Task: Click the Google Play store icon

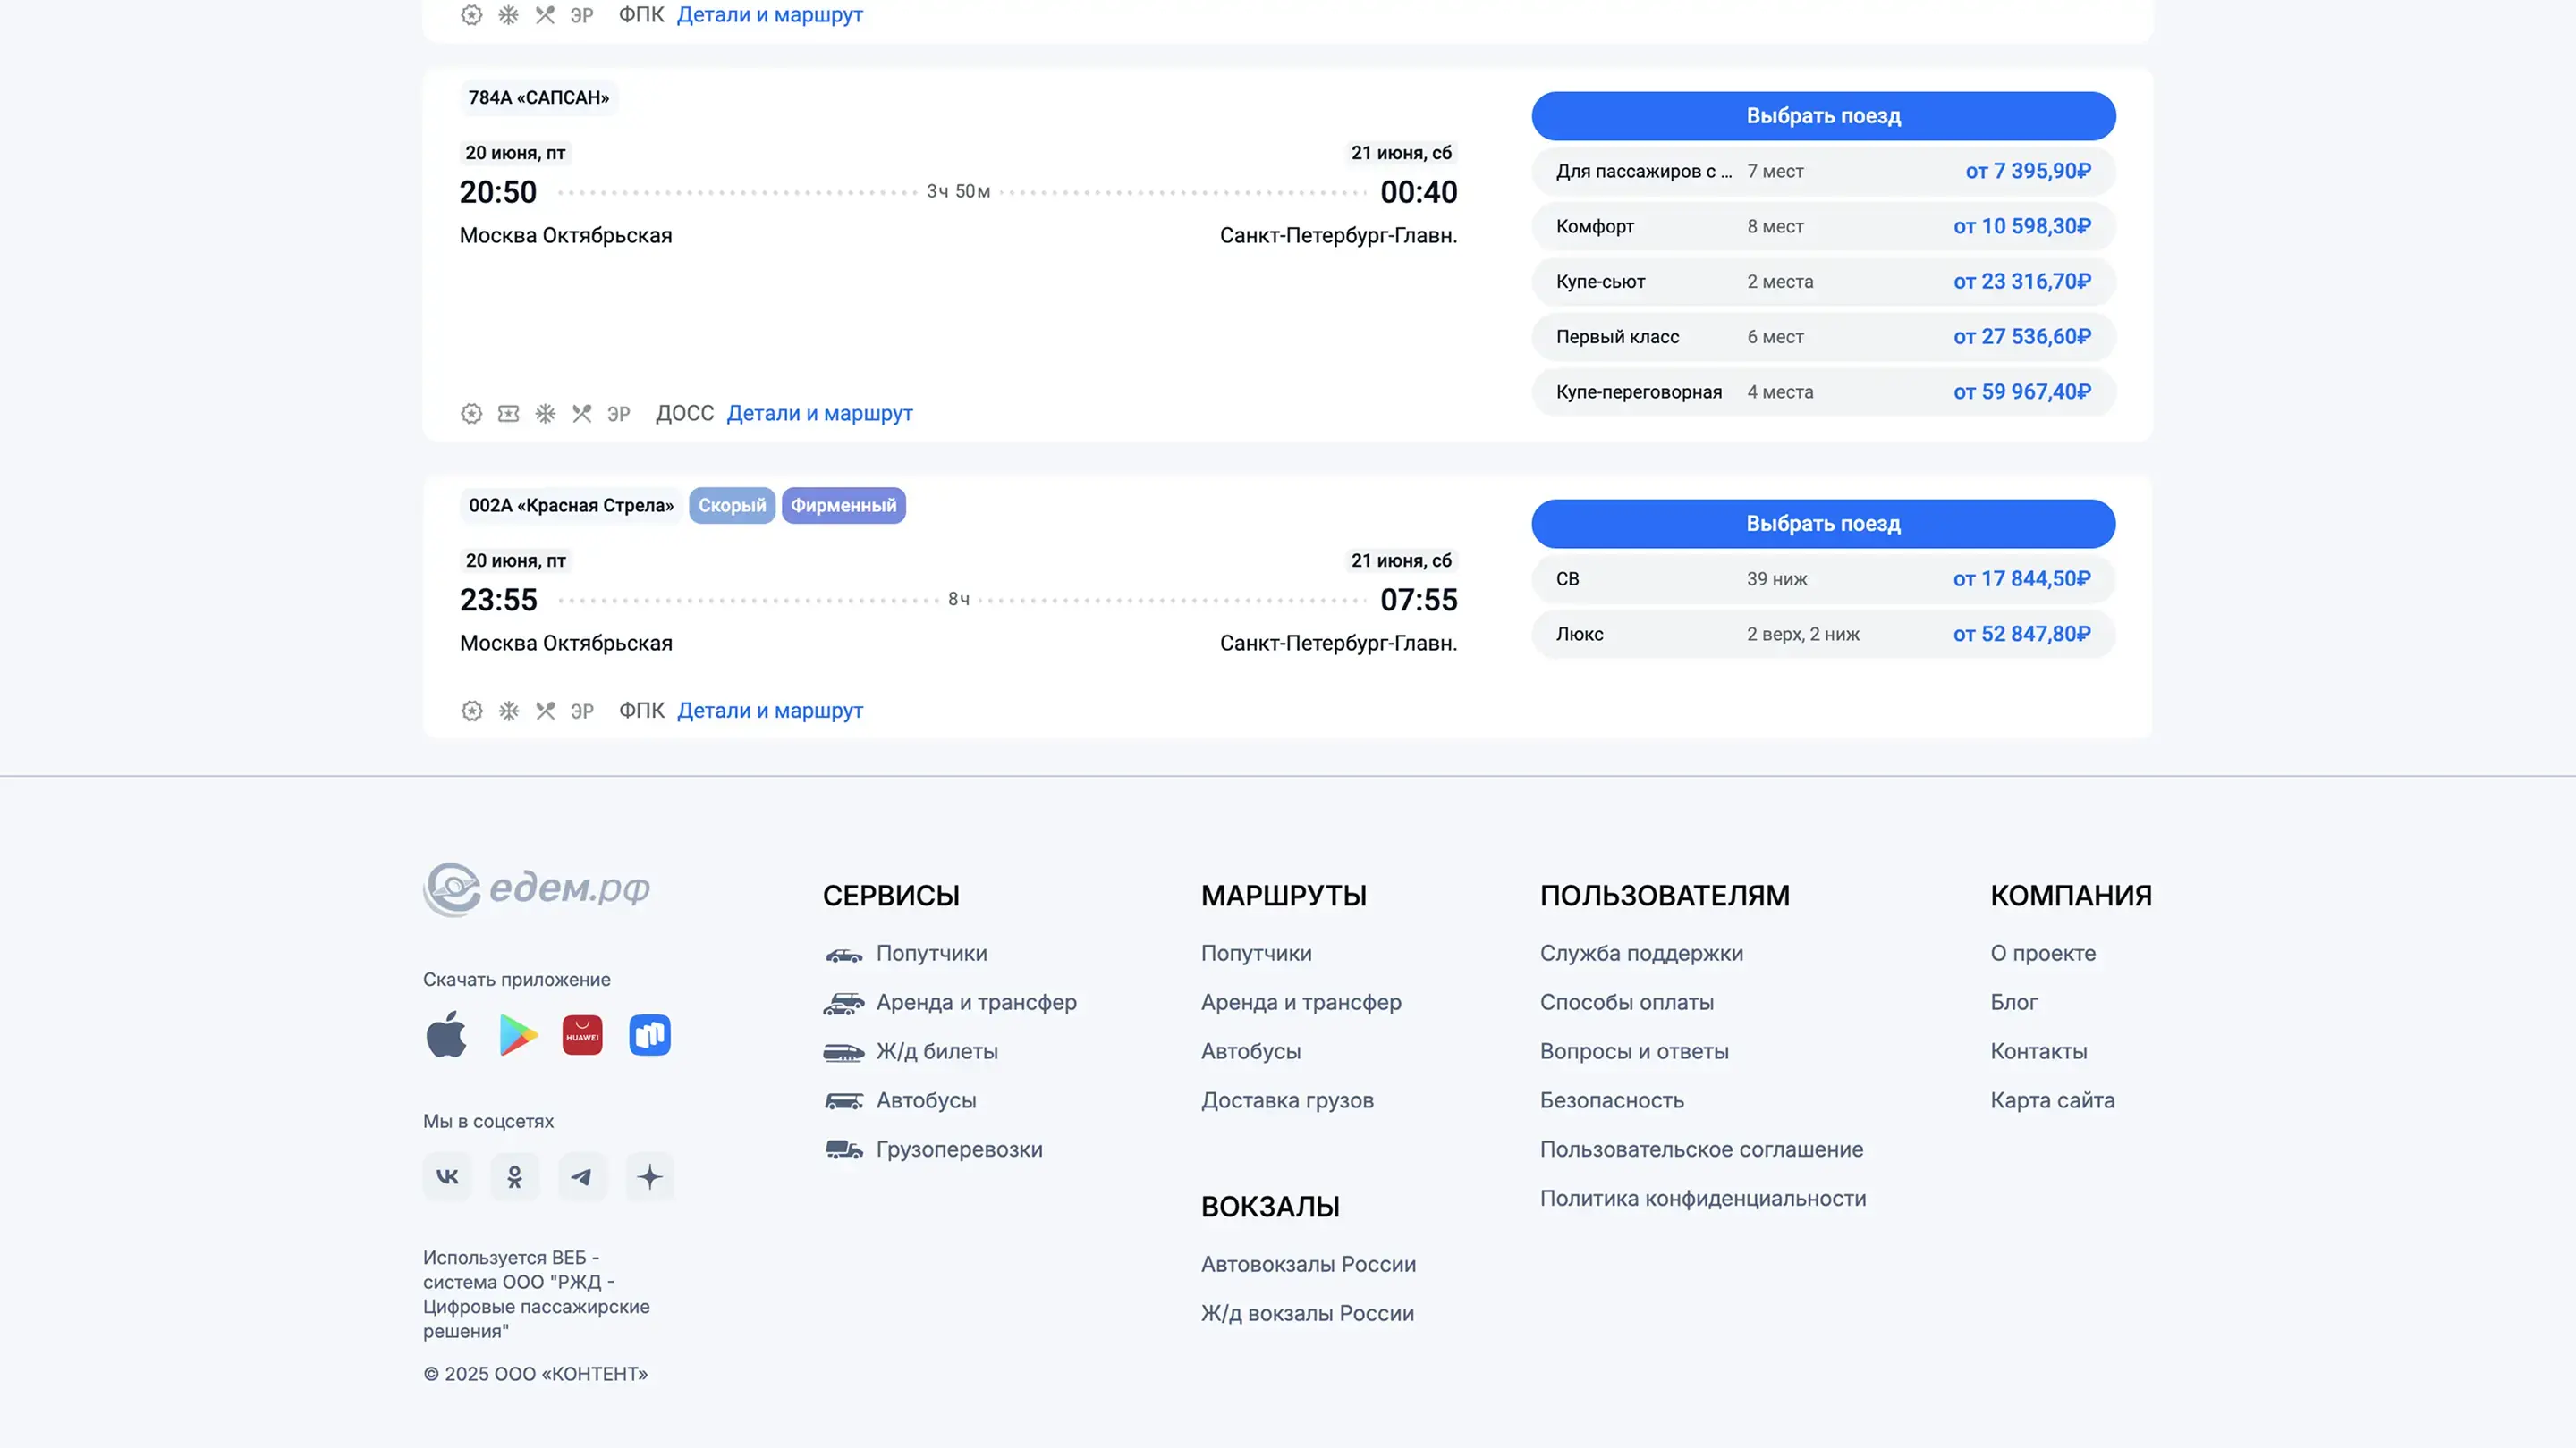Action: point(517,1034)
